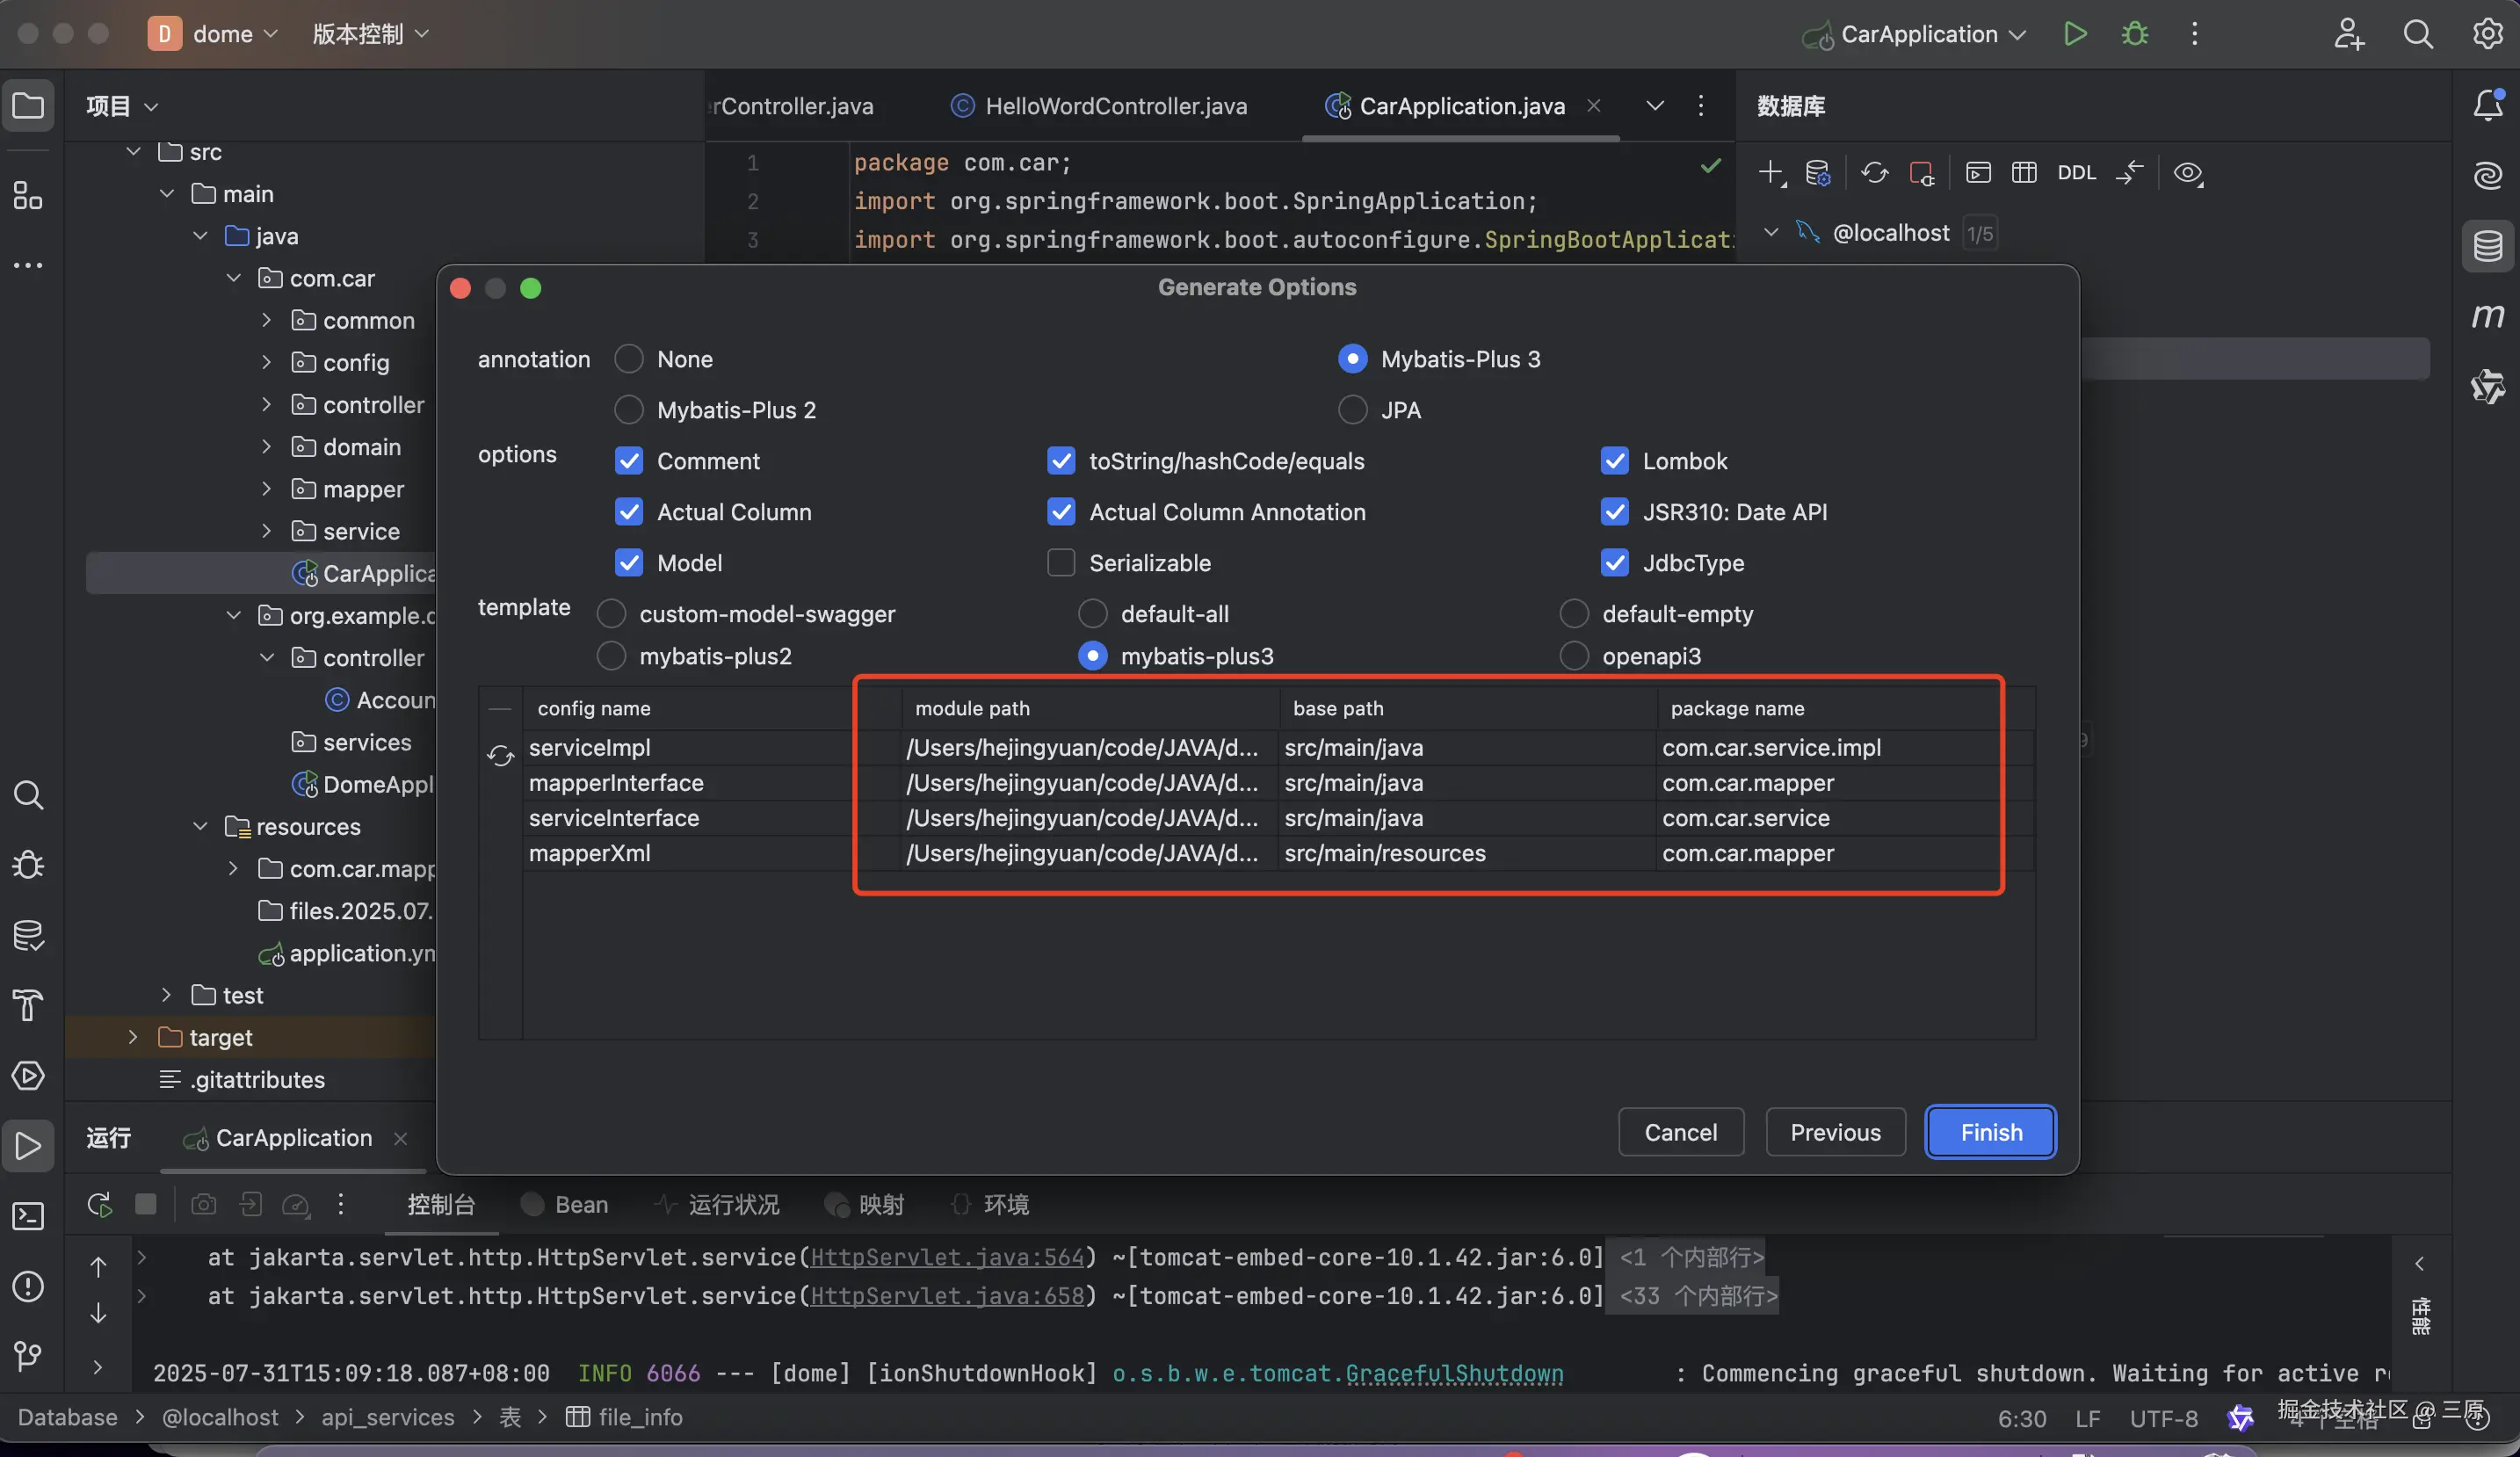Image resolution: width=2520 pixels, height=1457 pixels.
Task: Open the Database tool window icon
Action: pos(2487,246)
